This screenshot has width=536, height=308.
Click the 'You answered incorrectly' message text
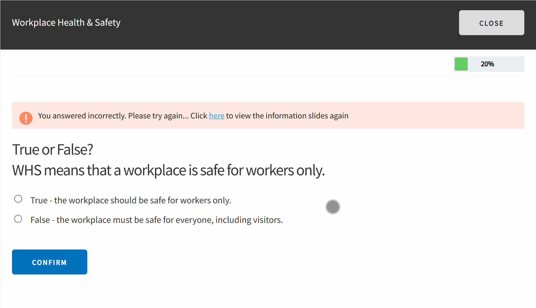[113, 116]
